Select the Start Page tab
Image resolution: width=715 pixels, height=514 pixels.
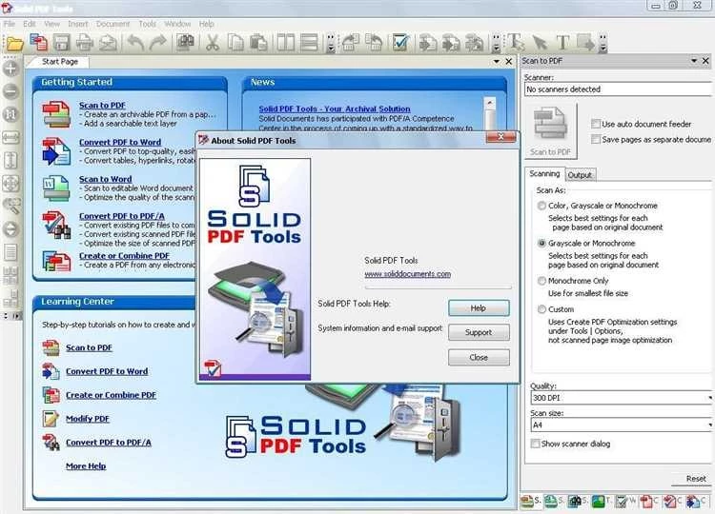pos(60,62)
